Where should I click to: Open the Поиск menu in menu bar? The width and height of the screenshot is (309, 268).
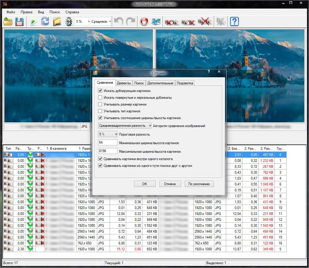[55, 12]
